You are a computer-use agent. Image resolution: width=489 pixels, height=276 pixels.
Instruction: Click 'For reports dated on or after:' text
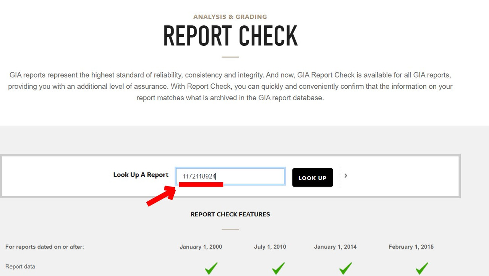(x=45, y=247)
